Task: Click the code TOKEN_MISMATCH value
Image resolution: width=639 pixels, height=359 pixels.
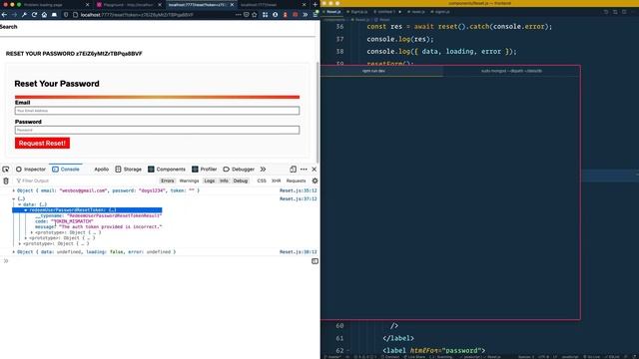Action: [x=72, y=221]
